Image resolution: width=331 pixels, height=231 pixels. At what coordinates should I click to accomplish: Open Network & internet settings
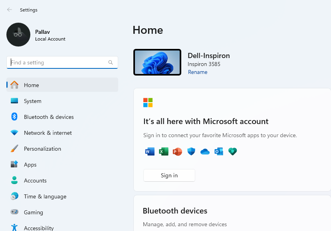click(62, 133)
